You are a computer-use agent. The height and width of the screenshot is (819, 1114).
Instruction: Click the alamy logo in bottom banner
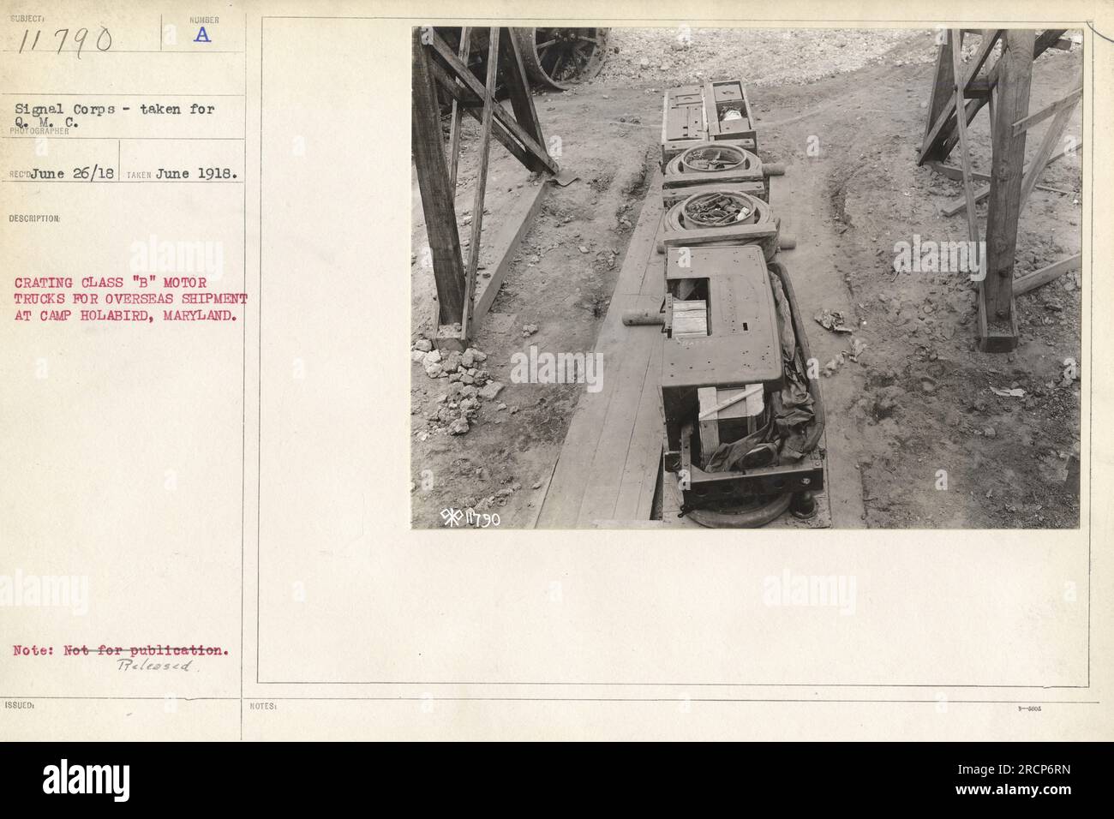coord(87,780)
